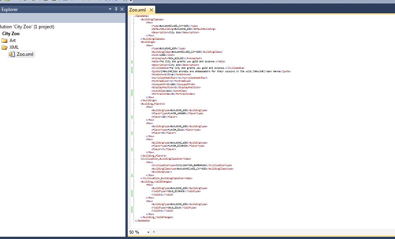The image size is (395, 239).
Task: Collapse the Building_YieldChanges outline marker
Action: click(x=133, y=182)
